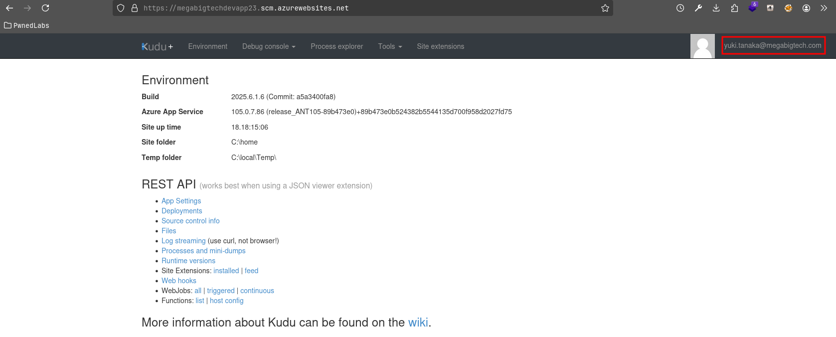Click the wrench developer tools icon

(698, 8)
